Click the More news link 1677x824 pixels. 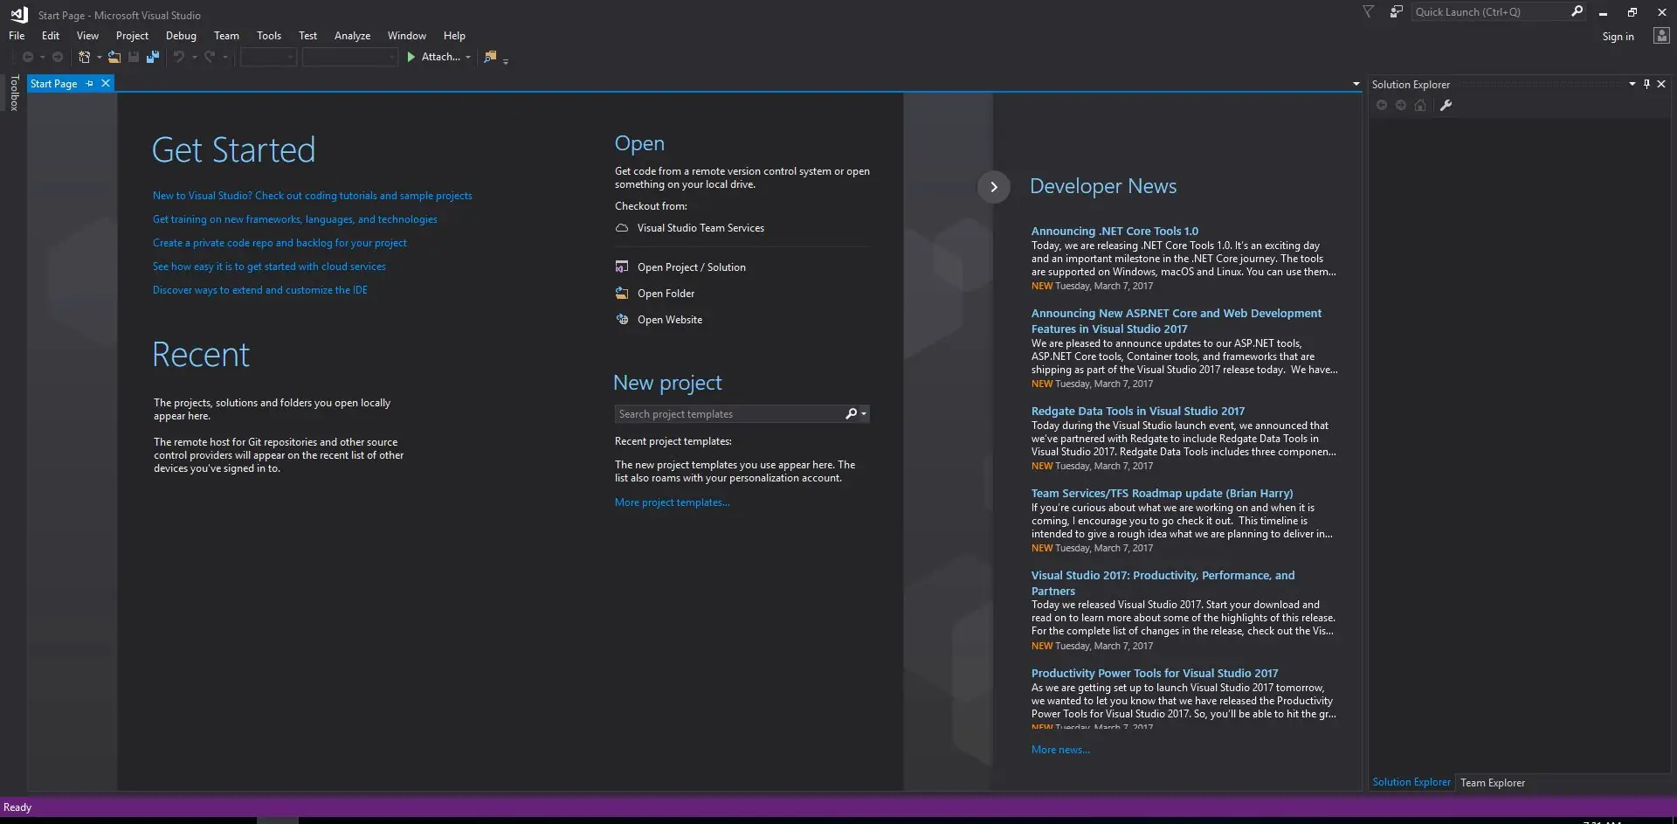[1060, 750]
